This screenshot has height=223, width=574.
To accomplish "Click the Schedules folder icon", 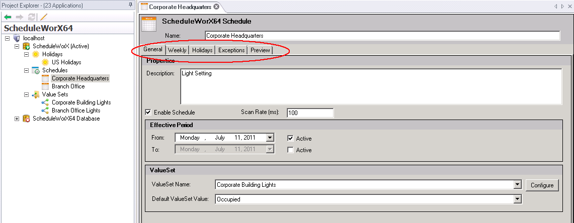I will click(36, 70).
